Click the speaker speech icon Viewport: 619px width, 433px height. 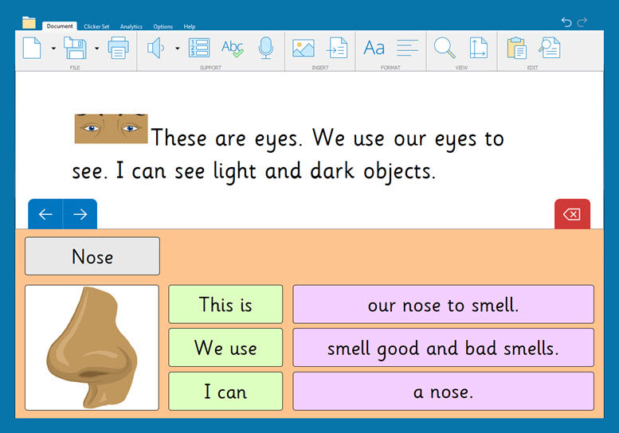click(x=155, y=49)
